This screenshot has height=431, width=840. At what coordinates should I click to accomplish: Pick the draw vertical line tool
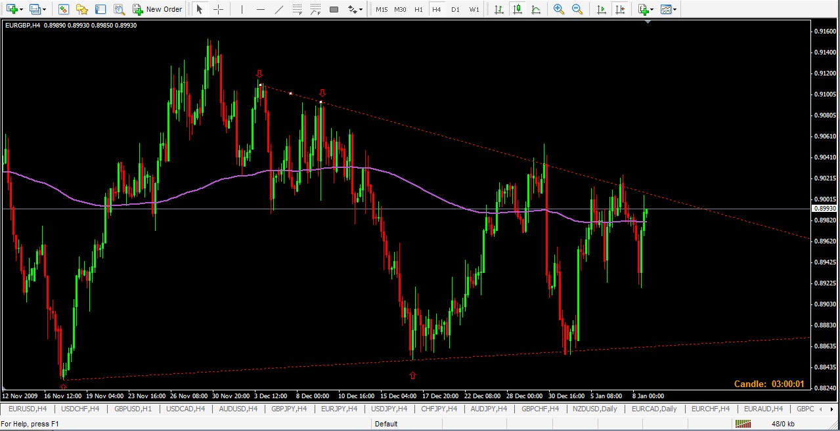pos(242,9)
